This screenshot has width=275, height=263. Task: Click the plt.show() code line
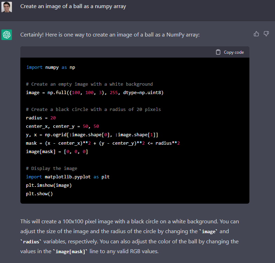point(39,193)
